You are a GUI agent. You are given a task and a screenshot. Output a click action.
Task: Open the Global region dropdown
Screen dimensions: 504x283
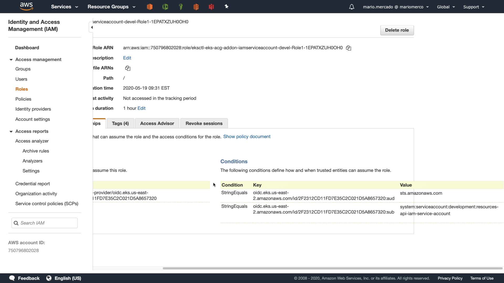pos(446,7)
